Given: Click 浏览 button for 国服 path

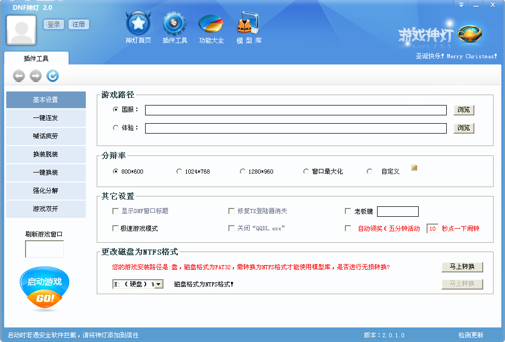Looking at the screenshot, I should 464,110.
